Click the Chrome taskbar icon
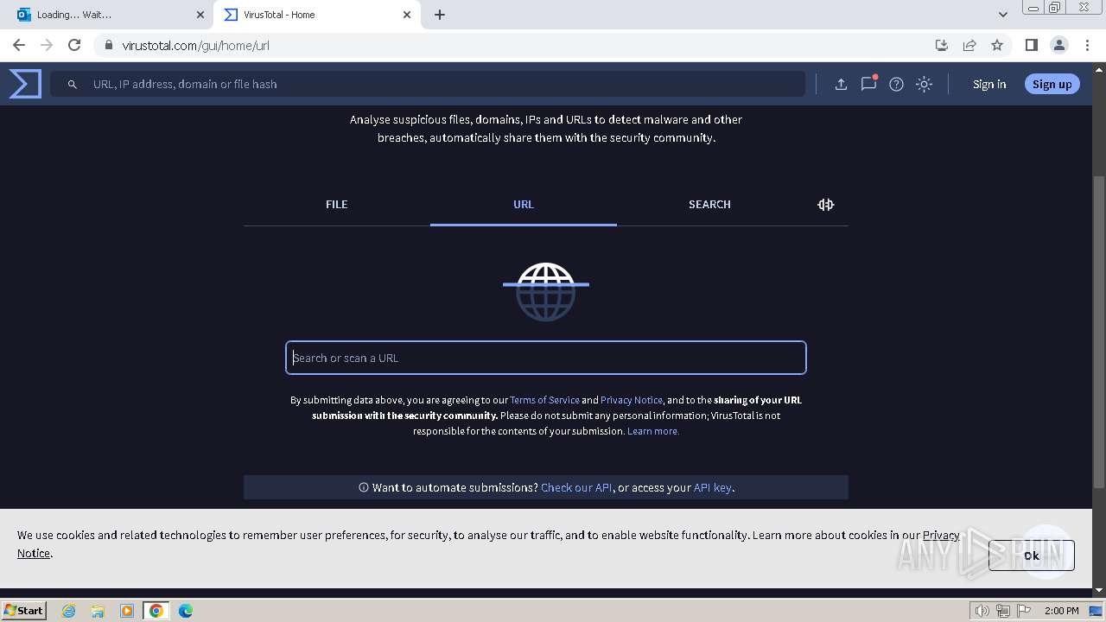1106x622 pixels. point(156,611)
